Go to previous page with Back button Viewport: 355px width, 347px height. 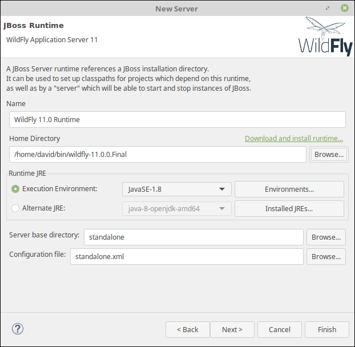pos(187,329)
